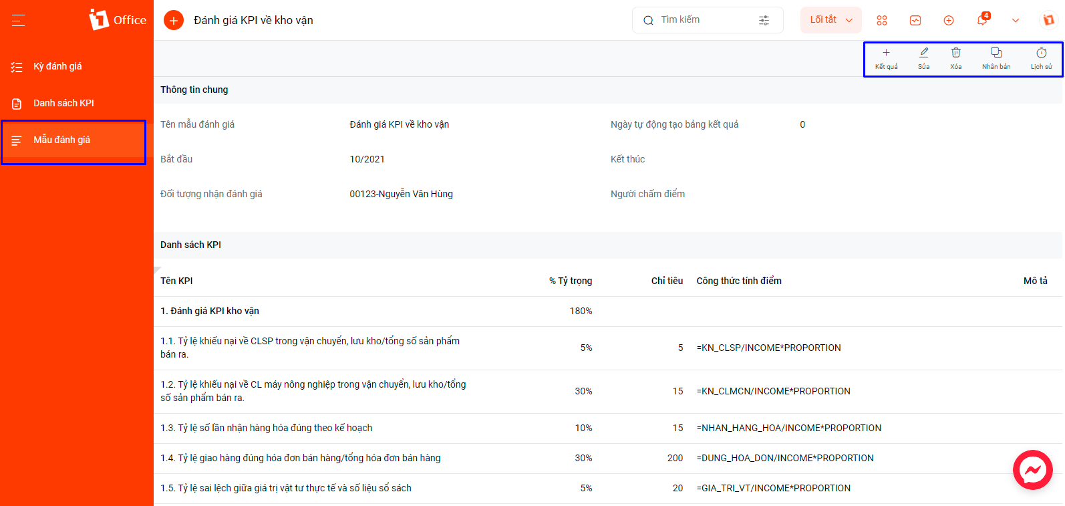Open the notification bell with badge

point(982,20)
